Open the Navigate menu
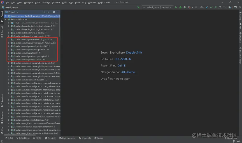 [x=28, y=3]
